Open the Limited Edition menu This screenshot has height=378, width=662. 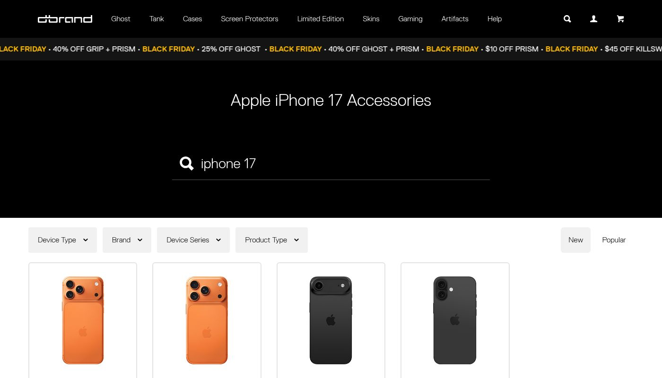321,19
